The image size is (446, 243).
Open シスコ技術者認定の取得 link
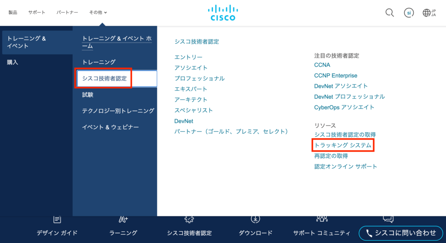coord(345,135)
